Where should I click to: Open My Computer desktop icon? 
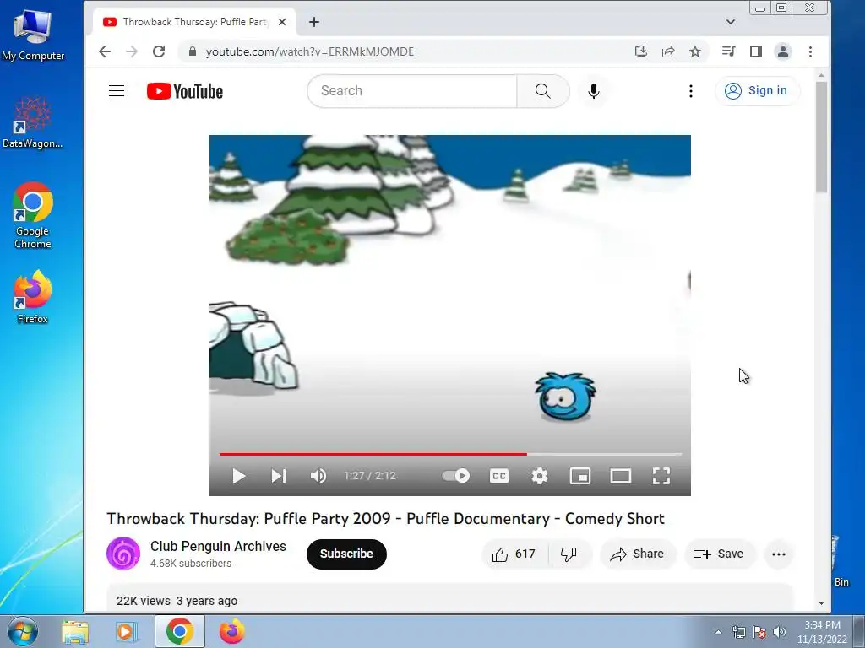pos(33,35)
